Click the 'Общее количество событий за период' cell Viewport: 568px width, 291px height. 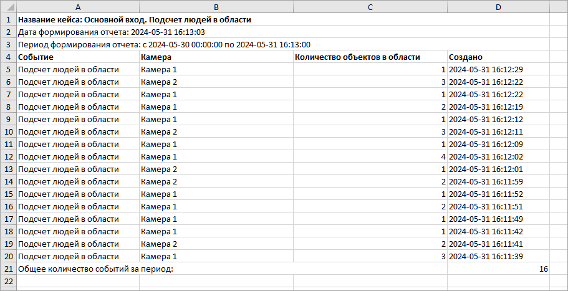95,269
